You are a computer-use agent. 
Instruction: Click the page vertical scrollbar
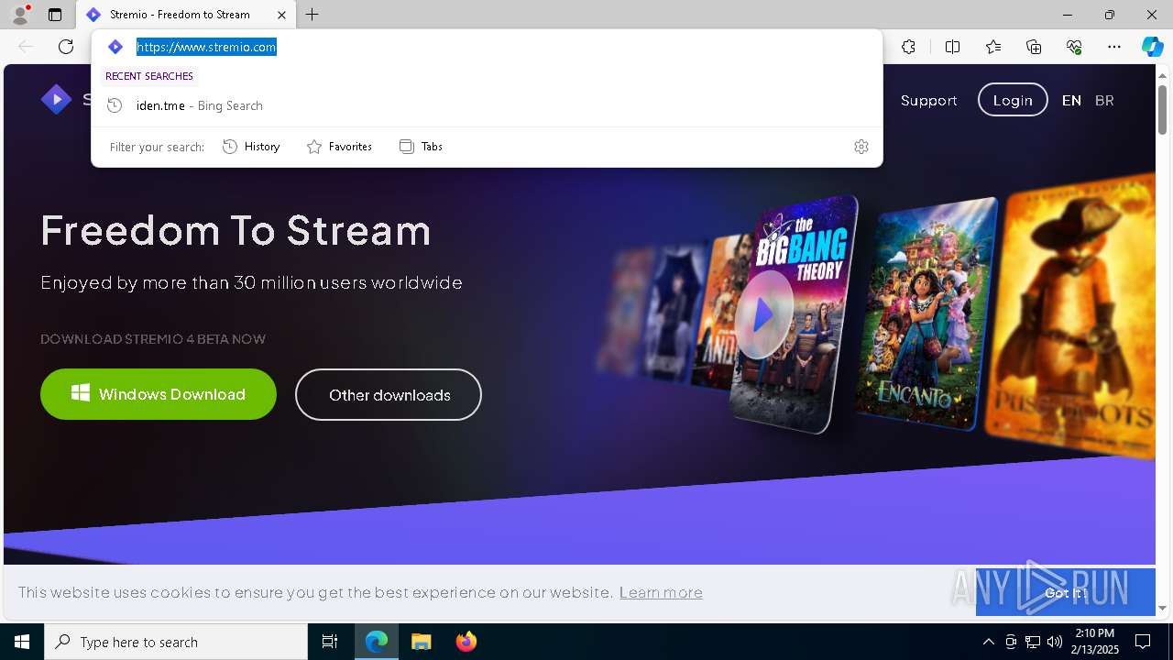pos(1163,110)
